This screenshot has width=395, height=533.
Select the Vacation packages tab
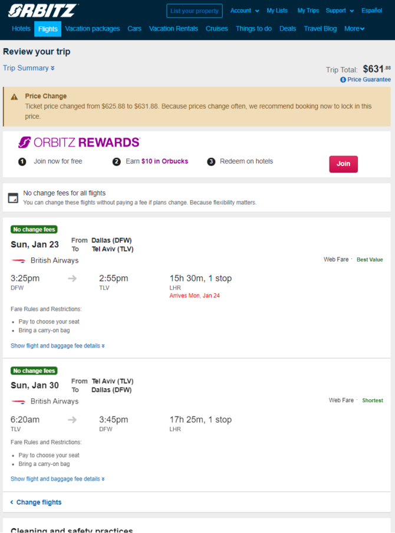[92, 28]
